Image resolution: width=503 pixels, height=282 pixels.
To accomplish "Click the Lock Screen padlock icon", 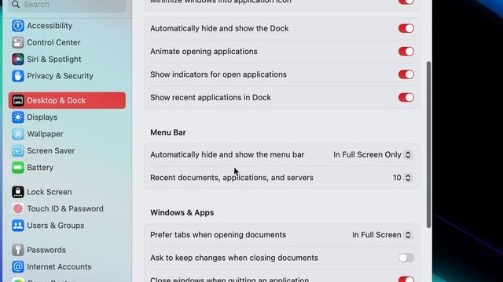I will [18, 192].
